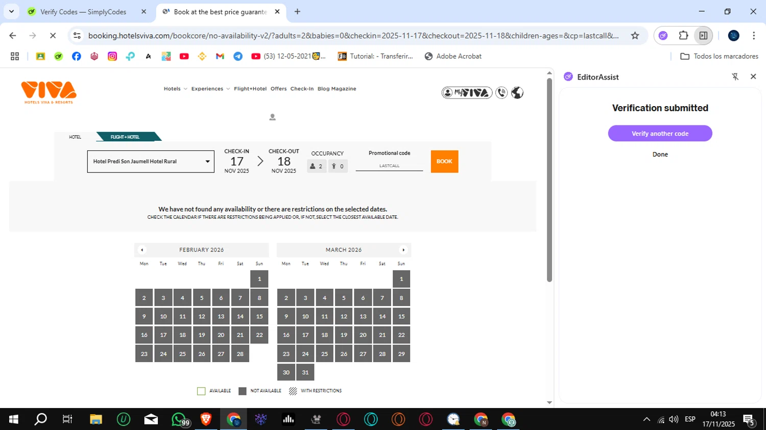Close the EditorAssist side panel

point(753,77)
